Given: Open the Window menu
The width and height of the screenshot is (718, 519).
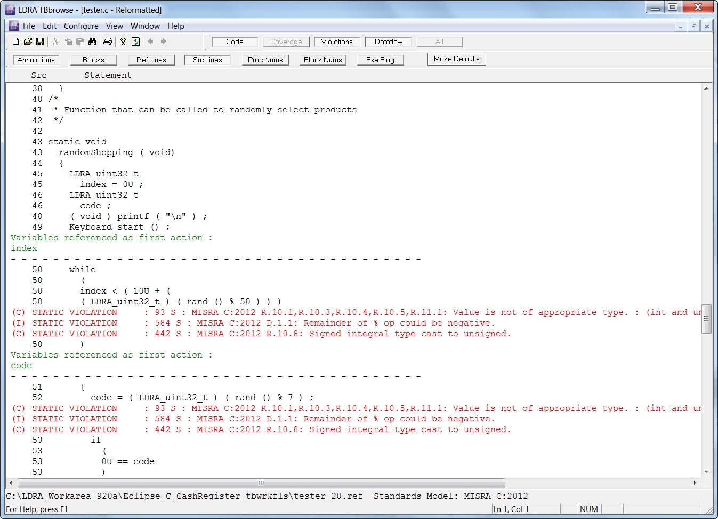Looking at the screenshot, I should [145, 26].
